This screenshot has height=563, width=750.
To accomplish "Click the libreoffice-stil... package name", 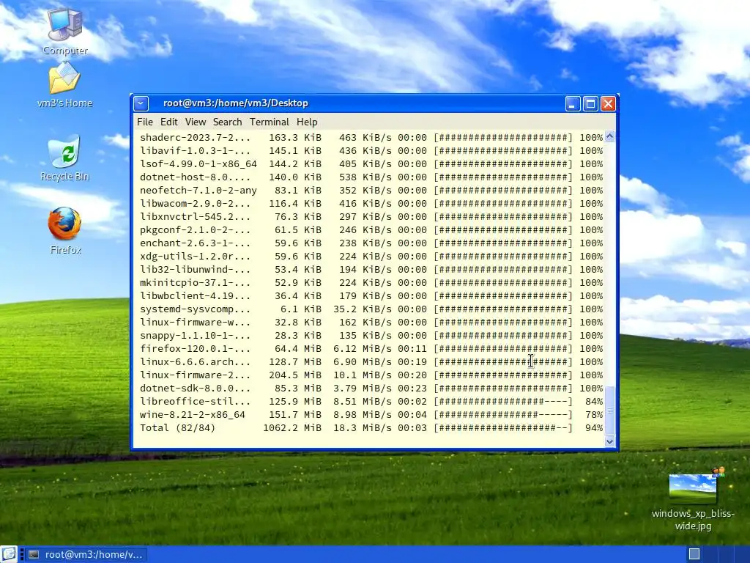I will pos(195,401).
